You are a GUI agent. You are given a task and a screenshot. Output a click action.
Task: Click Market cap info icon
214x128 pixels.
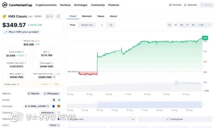(x=39, y=41)
